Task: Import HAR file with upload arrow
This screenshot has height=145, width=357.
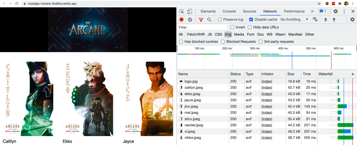Action: pyautogui.click(x=326, y=20)
